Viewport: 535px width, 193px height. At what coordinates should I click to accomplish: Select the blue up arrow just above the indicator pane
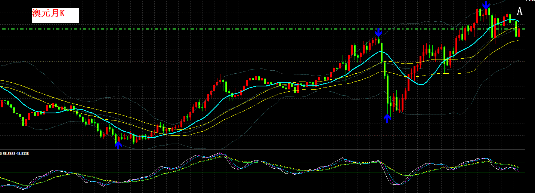pos(118,144)
